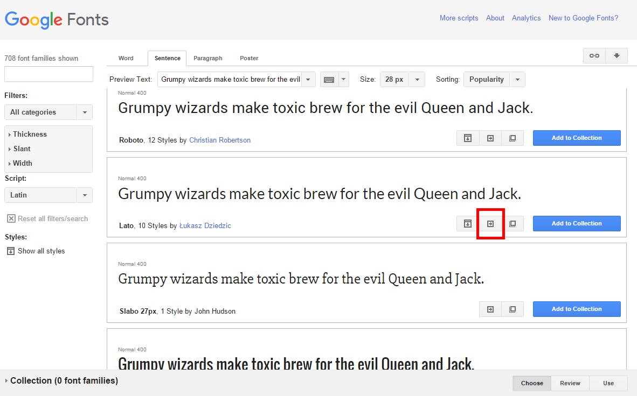
Task: Expand the Collection panel at bottom
Action: click(x=62, y=380)
